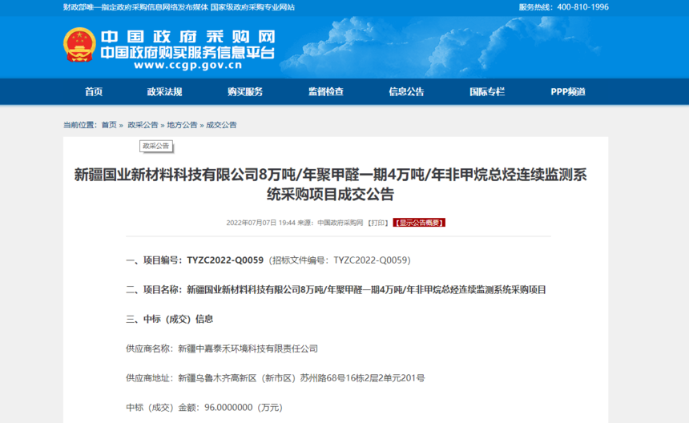Click the 服务热线 400-810-1996 text

(x=563, y=7)
